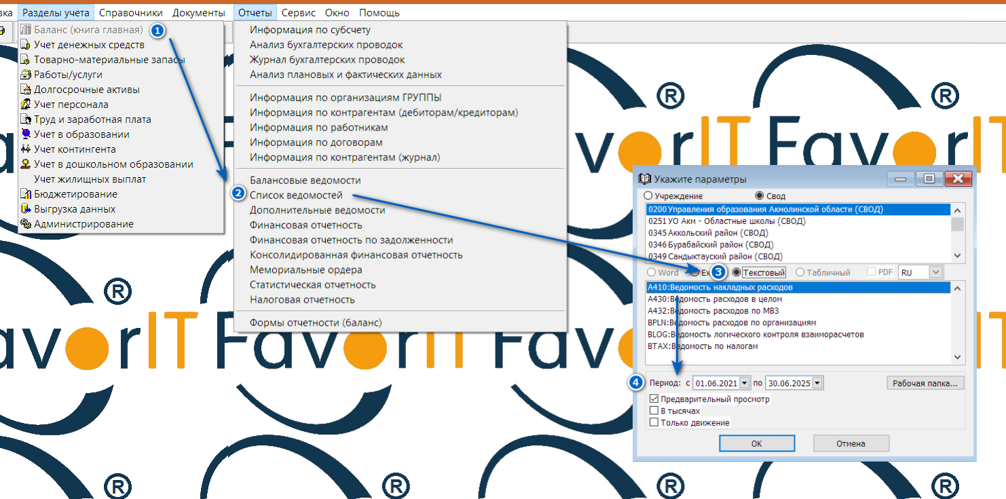Open the Справочники menu

pyautogui.click(x=130, y=12)
